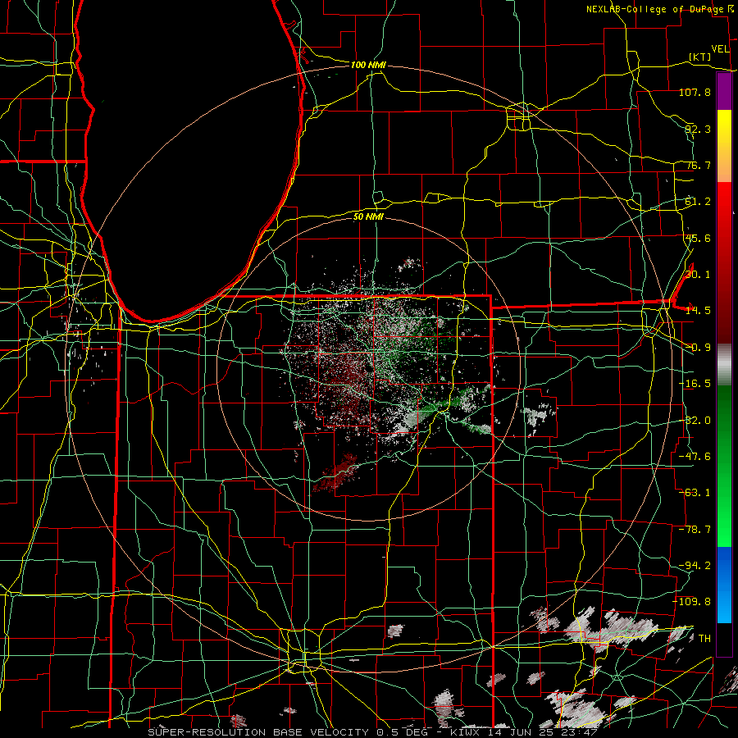Click the -109.8 velocity scale value
Screen dimensions: 738x738
tap(691, 602)
